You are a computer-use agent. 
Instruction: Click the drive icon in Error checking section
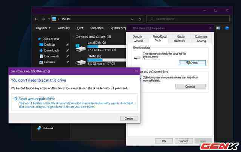coord(137,58)
